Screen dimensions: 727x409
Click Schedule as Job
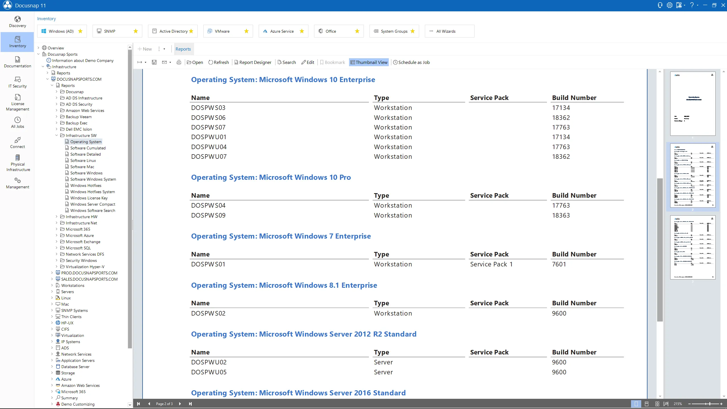coord(411,62)
